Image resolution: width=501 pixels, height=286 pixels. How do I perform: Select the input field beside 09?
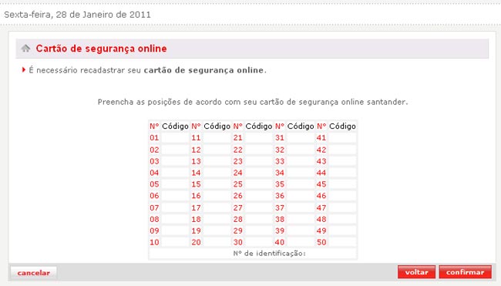(x=175, y=230)
